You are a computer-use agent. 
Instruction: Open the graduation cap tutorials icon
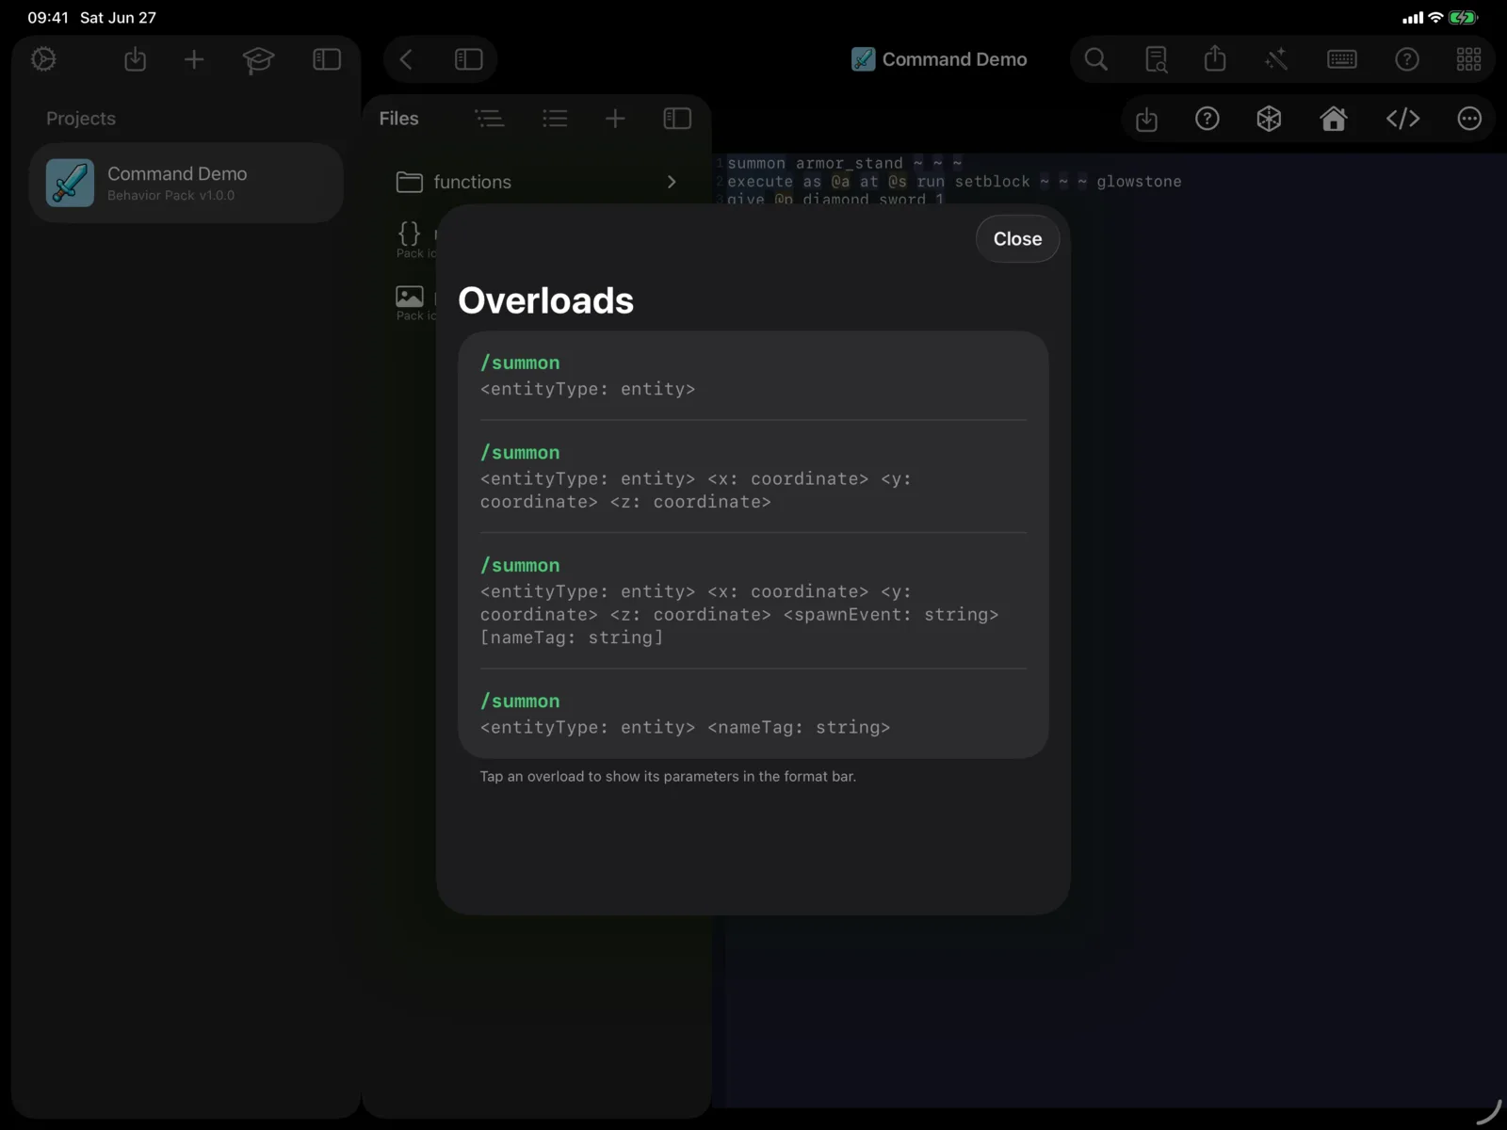pos(257,60)
